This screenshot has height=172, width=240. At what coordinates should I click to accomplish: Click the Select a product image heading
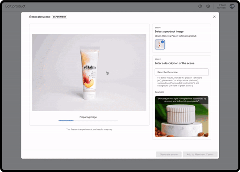coord(169,32)
